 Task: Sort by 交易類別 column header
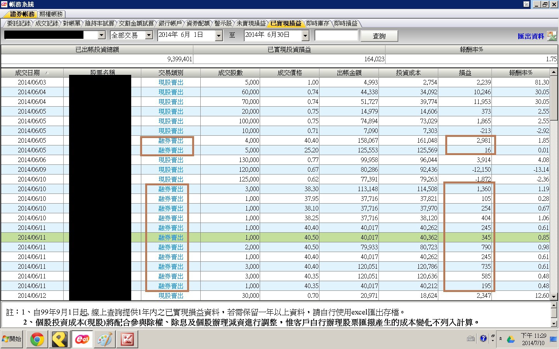pyautogui.click(x=170, y=73)
